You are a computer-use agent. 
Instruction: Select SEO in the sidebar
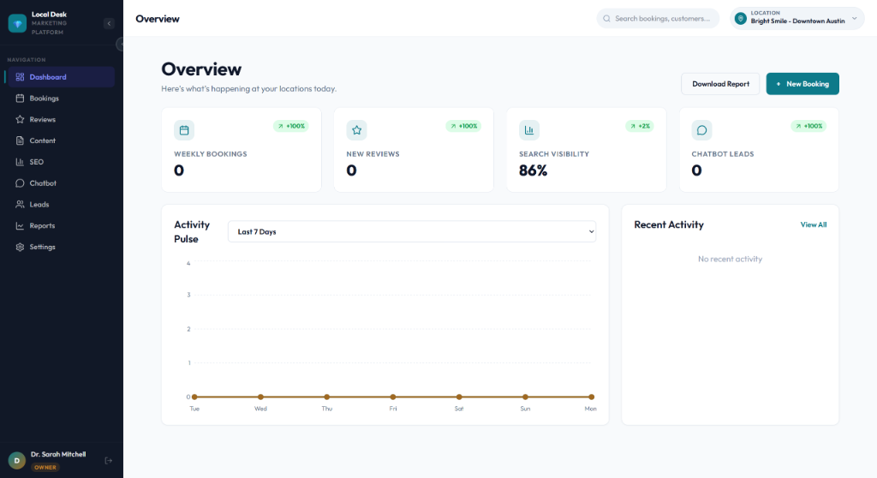pyautogui.click(x=61, y=162)
